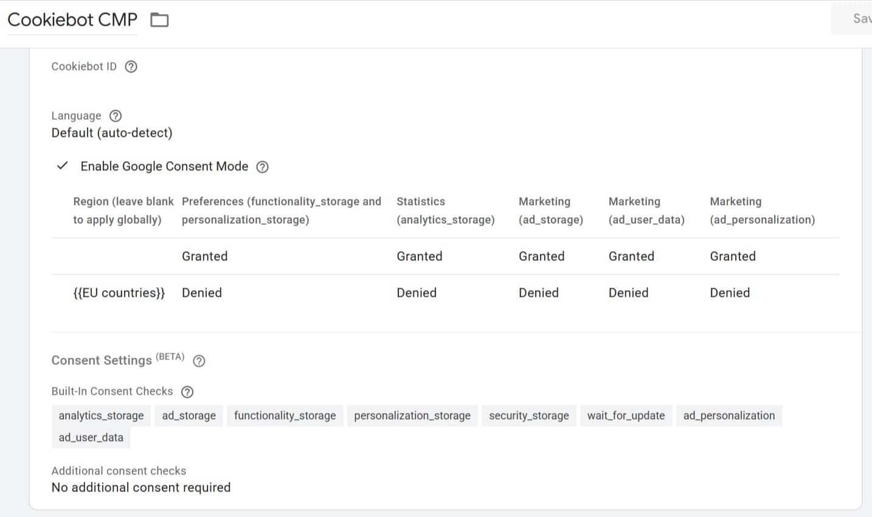872x517 pixels.
Task: Toggle the Enable Google Consent Mode checkmark
Action: [62, 166]
